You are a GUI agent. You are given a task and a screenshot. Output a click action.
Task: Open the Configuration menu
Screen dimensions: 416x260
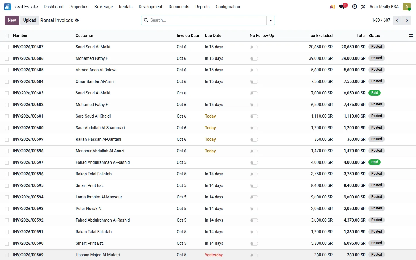(228, 7)
